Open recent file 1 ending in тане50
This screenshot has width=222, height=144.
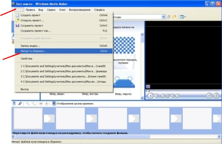pos(64,66)
